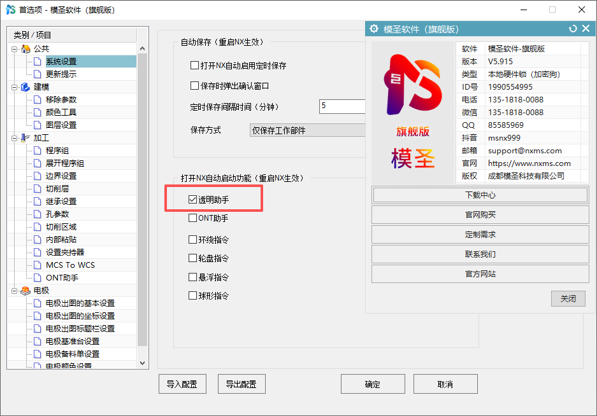Click the page icon beside 系统设置
This screenshot has width=597, height=416.
coord(38,62)
